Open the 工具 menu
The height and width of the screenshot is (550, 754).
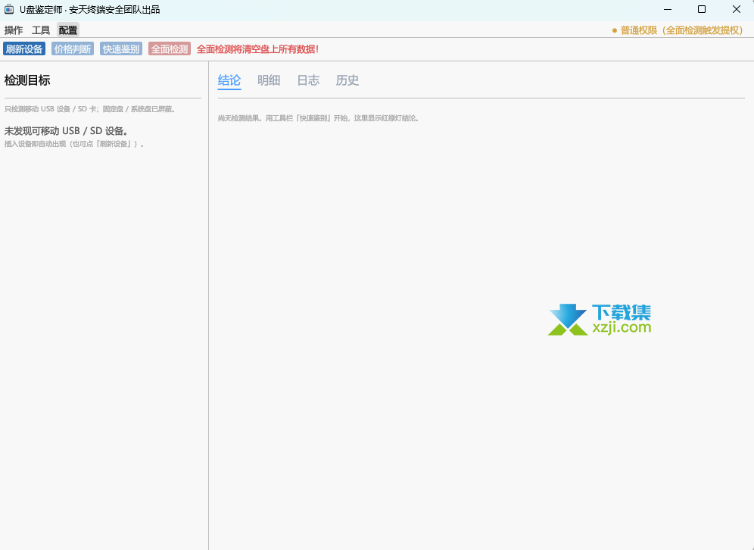[41, 30]
